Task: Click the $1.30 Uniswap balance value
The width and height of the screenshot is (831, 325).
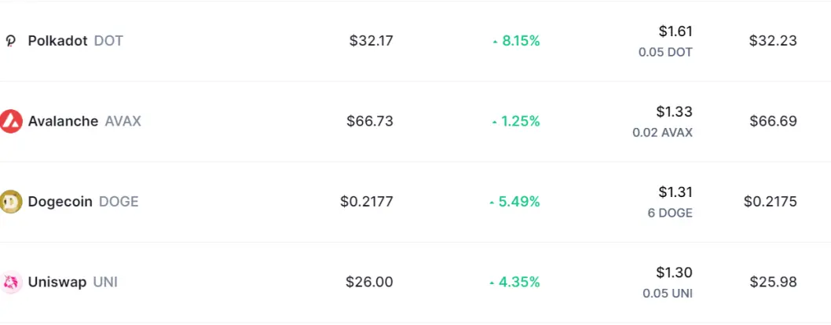Action: [x=674, y=272]
